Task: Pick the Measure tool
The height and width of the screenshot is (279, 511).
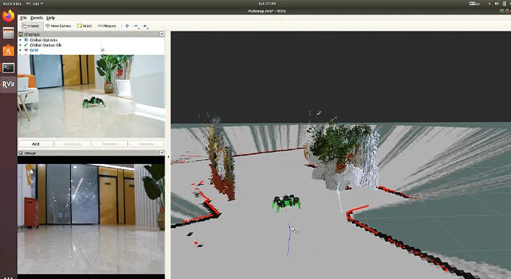Action: [x=107, y=26]
